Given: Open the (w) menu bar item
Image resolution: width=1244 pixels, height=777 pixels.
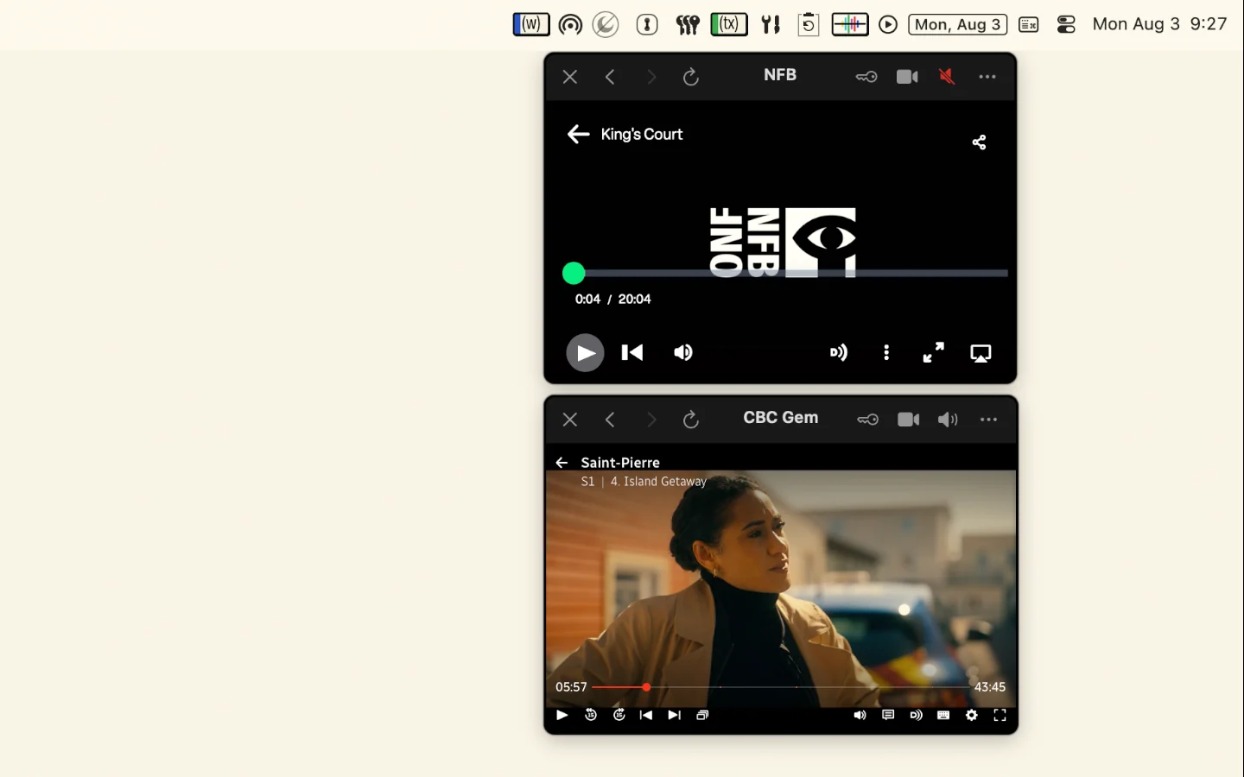Looking at the screenshot, I should click(531, 24).
